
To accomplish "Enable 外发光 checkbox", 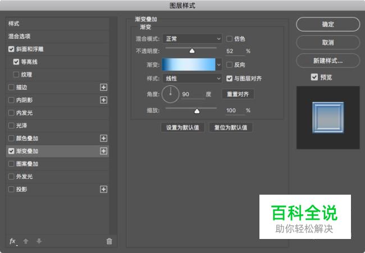I will click(x=11, y=177).
